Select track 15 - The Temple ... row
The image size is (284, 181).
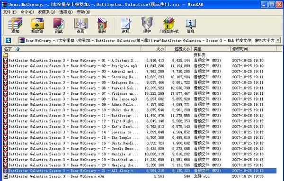[140, 138]
